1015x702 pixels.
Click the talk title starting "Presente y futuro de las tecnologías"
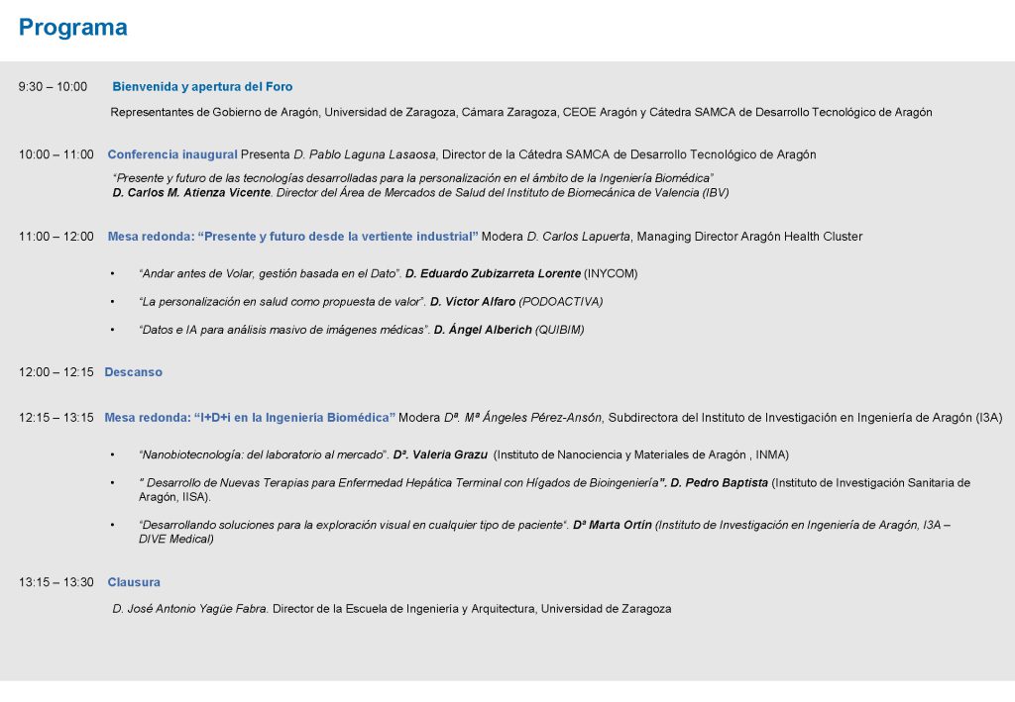pos(413,178)
